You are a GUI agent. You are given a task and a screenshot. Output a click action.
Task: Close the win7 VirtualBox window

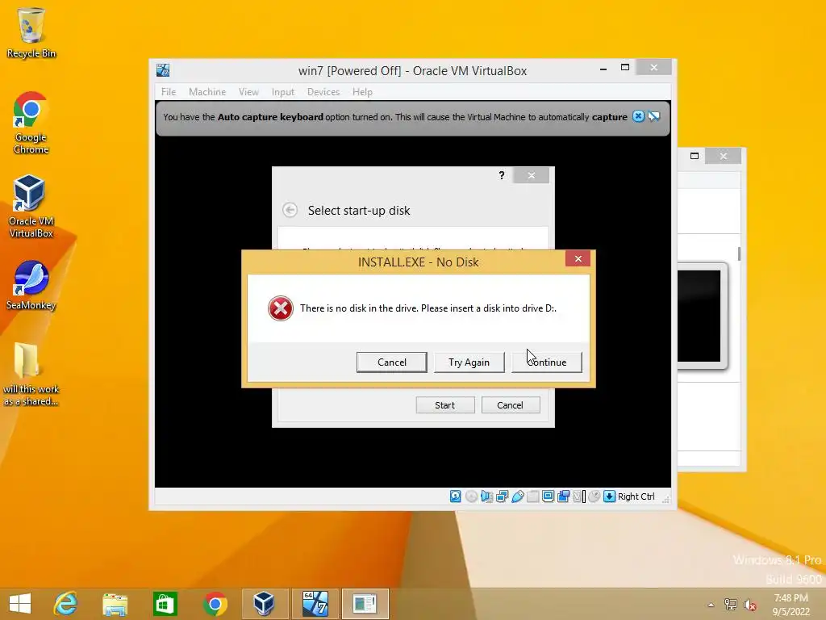point(653,68)
